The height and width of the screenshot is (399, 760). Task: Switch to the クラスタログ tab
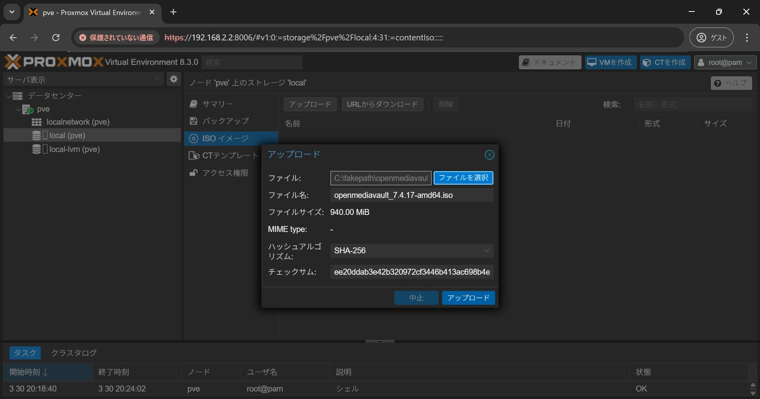(x=74, y=353)
